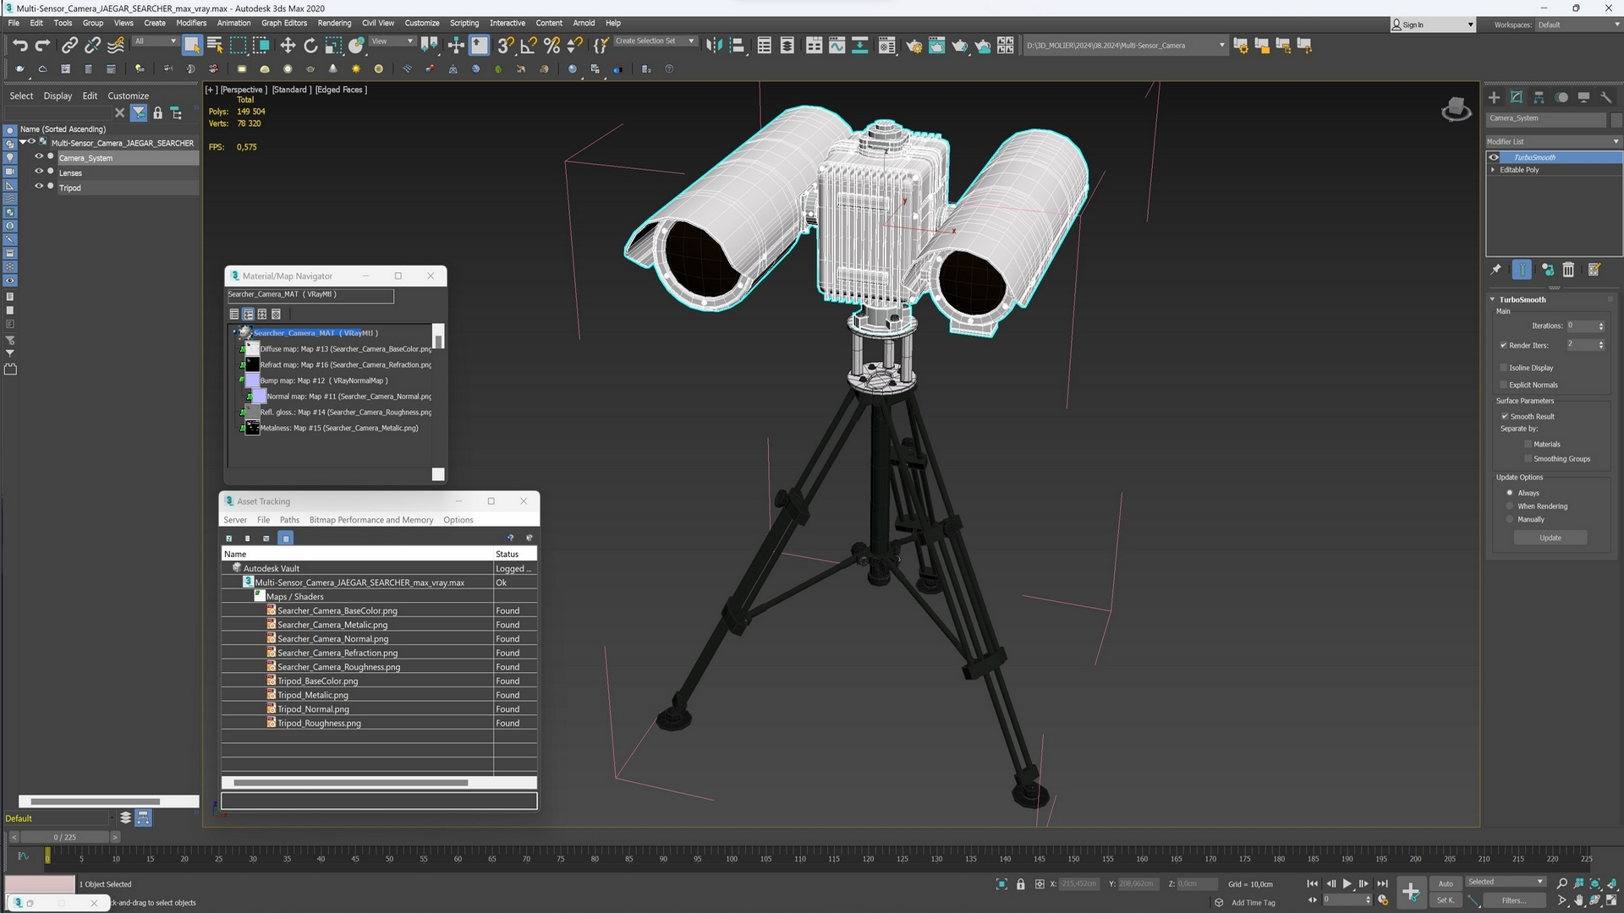Image resolution: width=1624 pixels, height=913 pixels.
Task: Toggle the Selection Lock padlock icon
Action: pyautogui.click(x=1020, y=884)
